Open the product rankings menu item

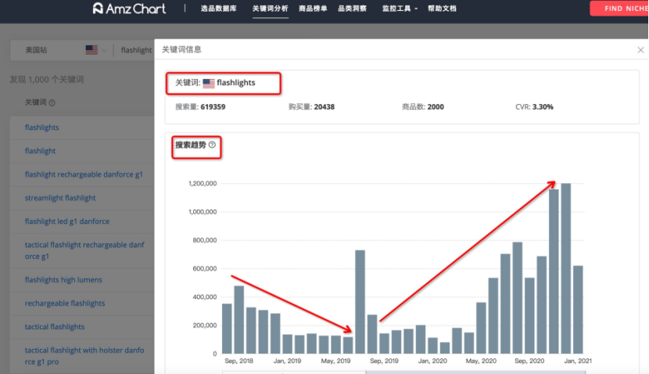click(313, 9)
